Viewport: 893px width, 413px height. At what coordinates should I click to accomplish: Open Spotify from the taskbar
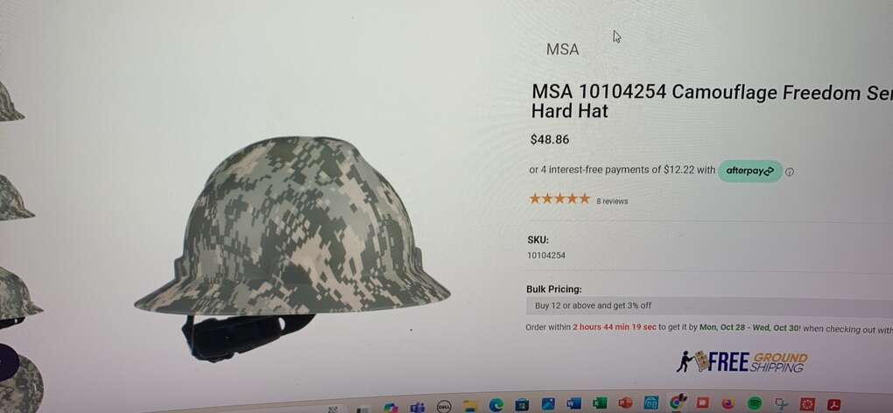pyautogui.click(x=755, y=403)
